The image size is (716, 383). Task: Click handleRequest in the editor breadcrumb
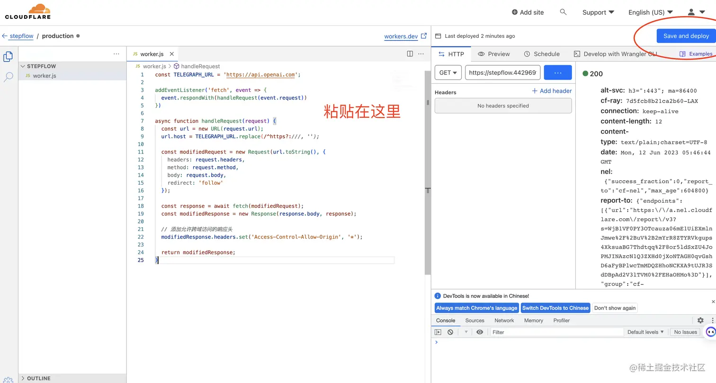[x=200, y=66]
